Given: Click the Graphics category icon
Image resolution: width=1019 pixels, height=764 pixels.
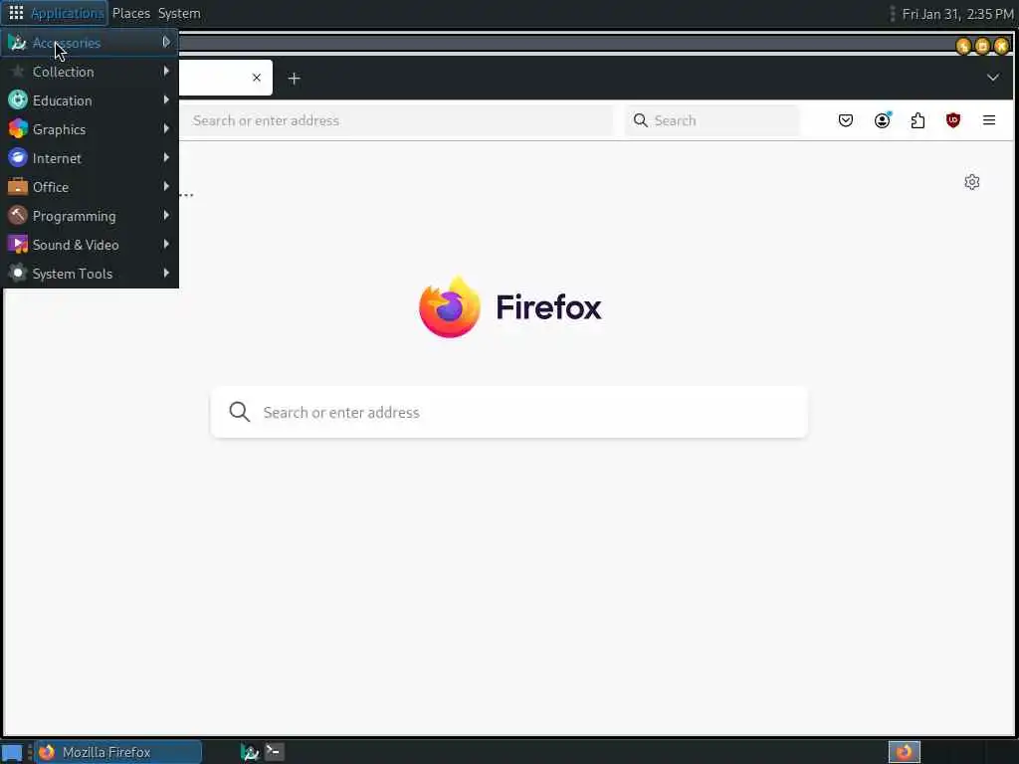Looking at the screenshot, I should (18, 128).
